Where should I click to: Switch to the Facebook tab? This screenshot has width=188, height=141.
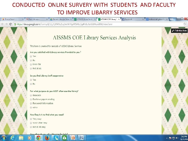click(x=133, y=19)
